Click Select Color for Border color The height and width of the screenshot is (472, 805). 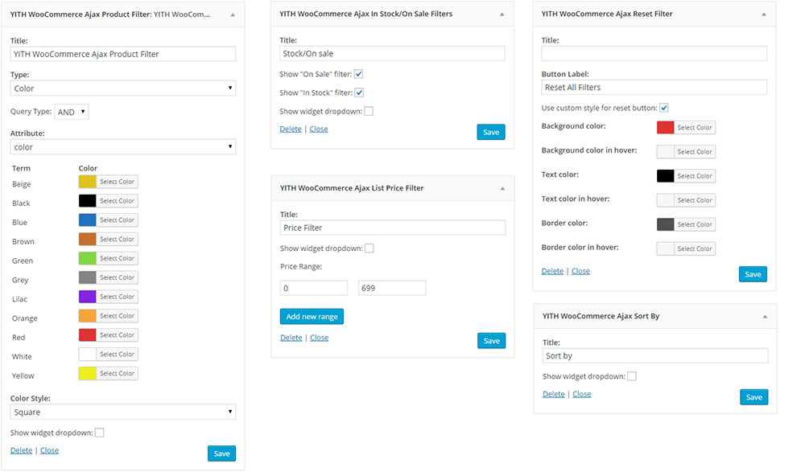pyautogui.click(x=695, y=224)
